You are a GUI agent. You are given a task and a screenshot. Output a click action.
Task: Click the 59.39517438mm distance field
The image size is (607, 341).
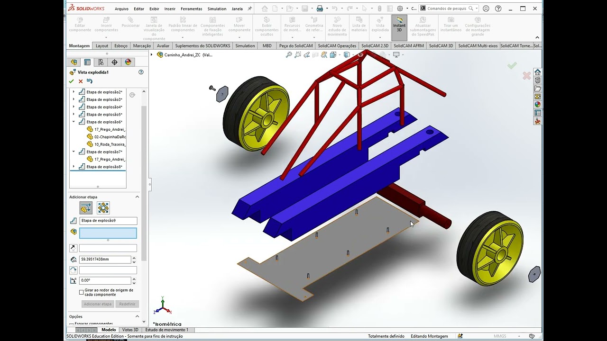pos(105,260)
